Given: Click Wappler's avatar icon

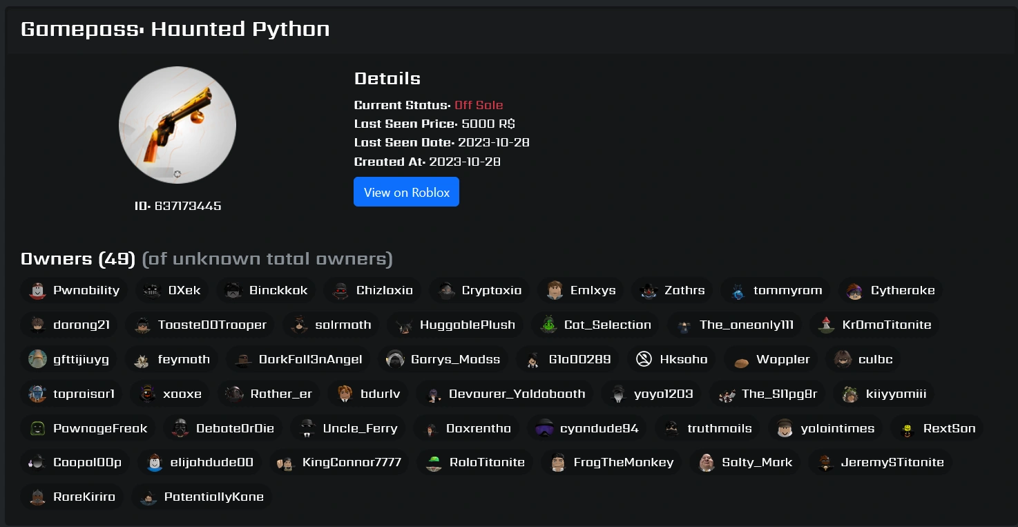Looking at the screenshot, I should (x=740, y=360).
